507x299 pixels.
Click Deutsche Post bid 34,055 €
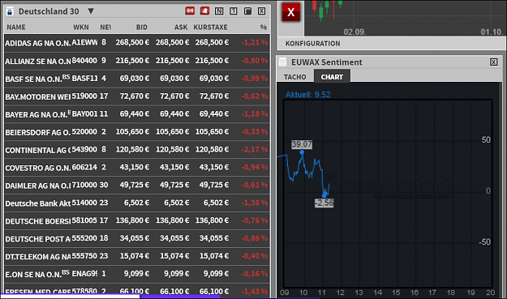pos(135,238)
